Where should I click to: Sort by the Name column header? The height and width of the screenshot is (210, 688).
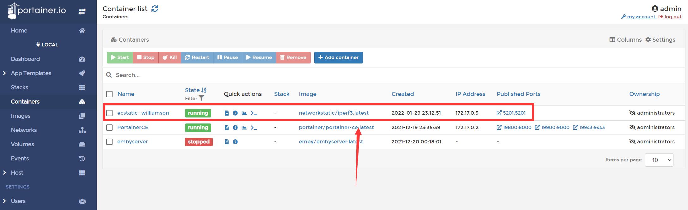[x=126, y=94]
